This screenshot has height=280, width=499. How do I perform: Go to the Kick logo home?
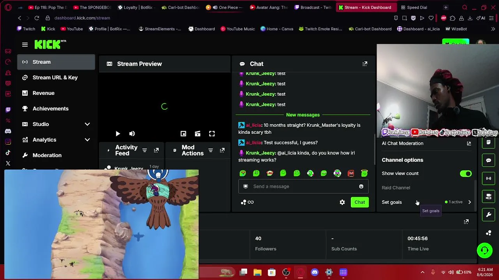50,44
